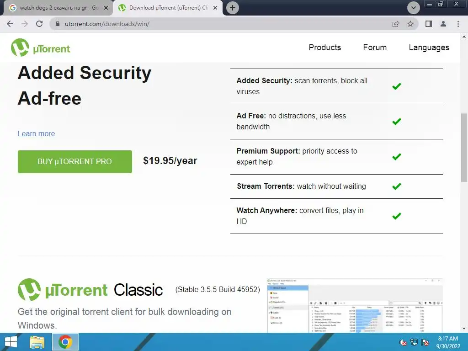
Task: Open the Chrome profile icon
Action: (443, 24)
